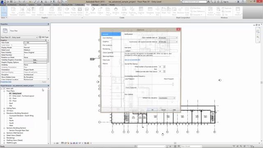Click Remove Hidden Lines tool
The height and width of the screenshot is (148, 263).
52,11
